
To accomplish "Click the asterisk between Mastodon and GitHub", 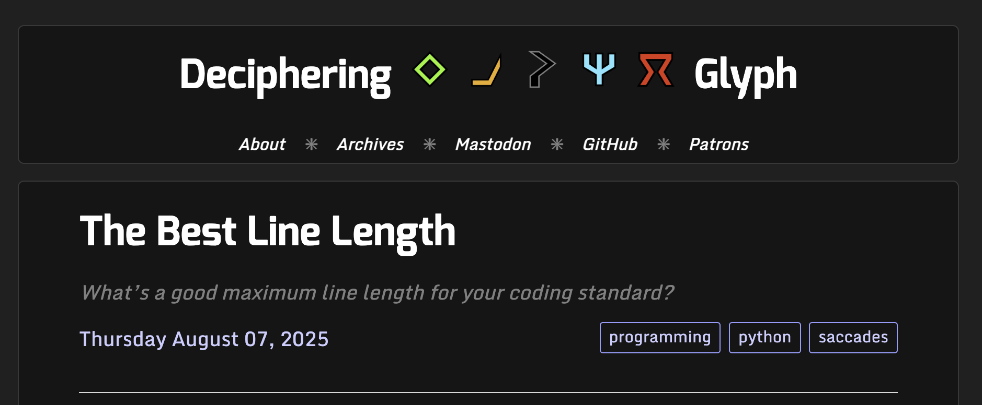I will [x=557, y=144].
